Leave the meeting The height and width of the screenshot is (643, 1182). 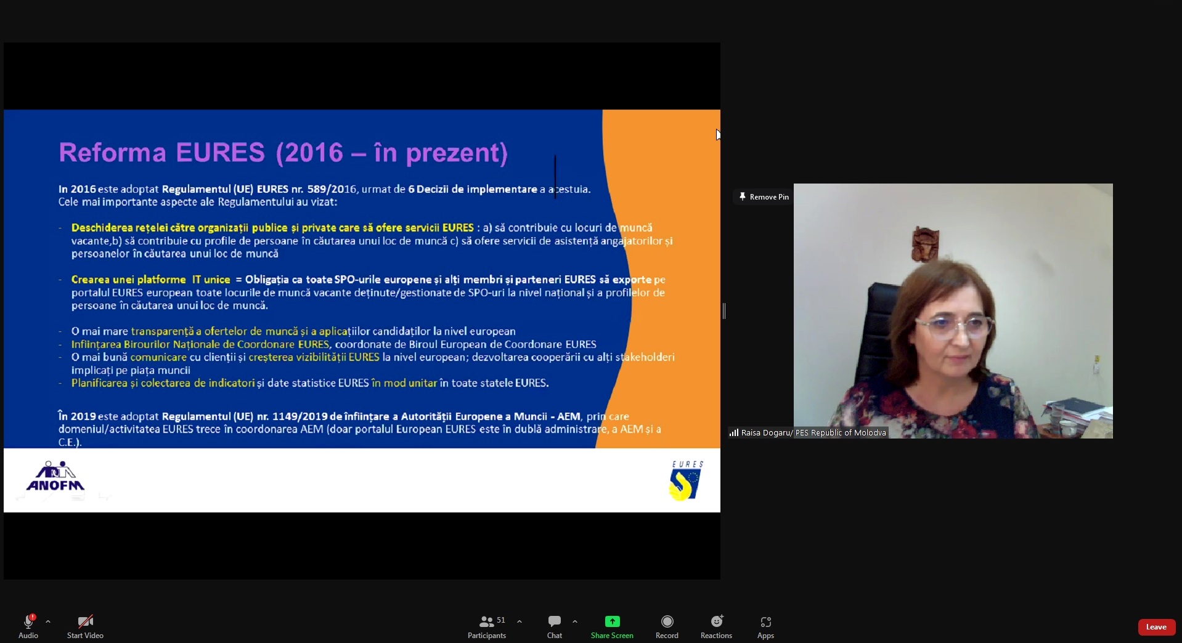click(1156, 627)
